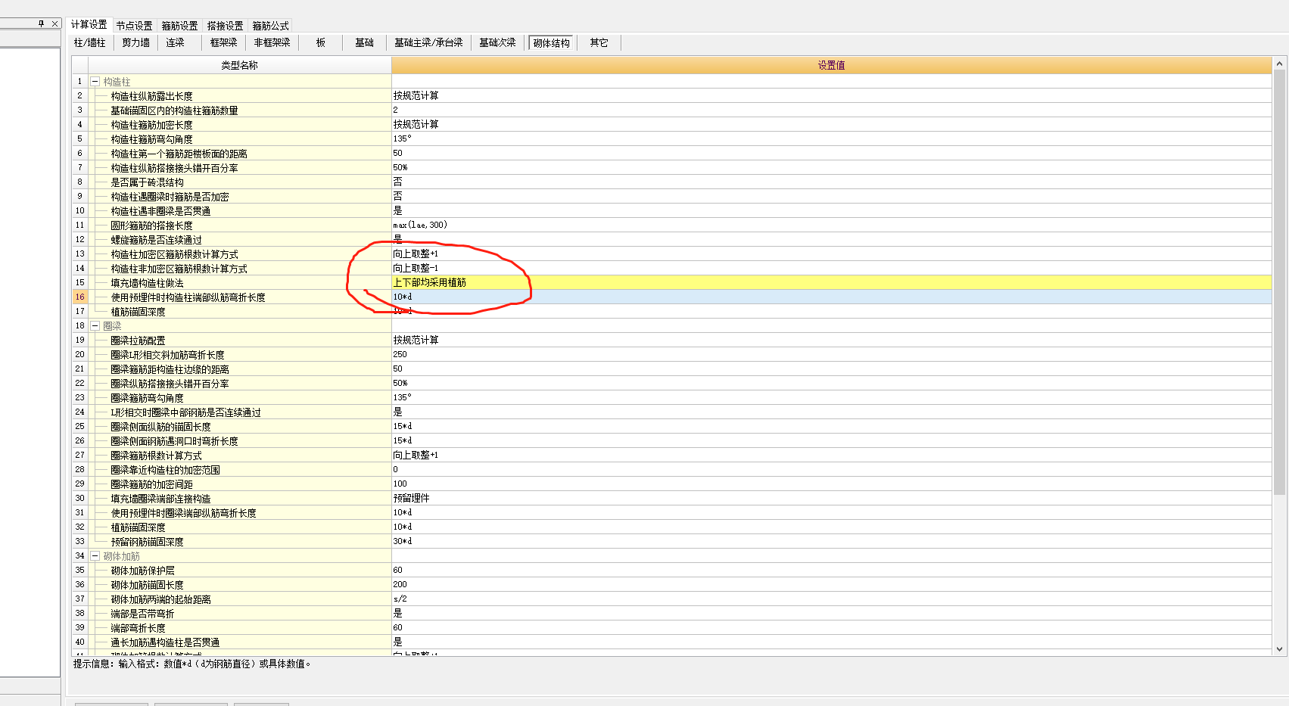Select the 剪力墙 category

click(x=136, y=43)
